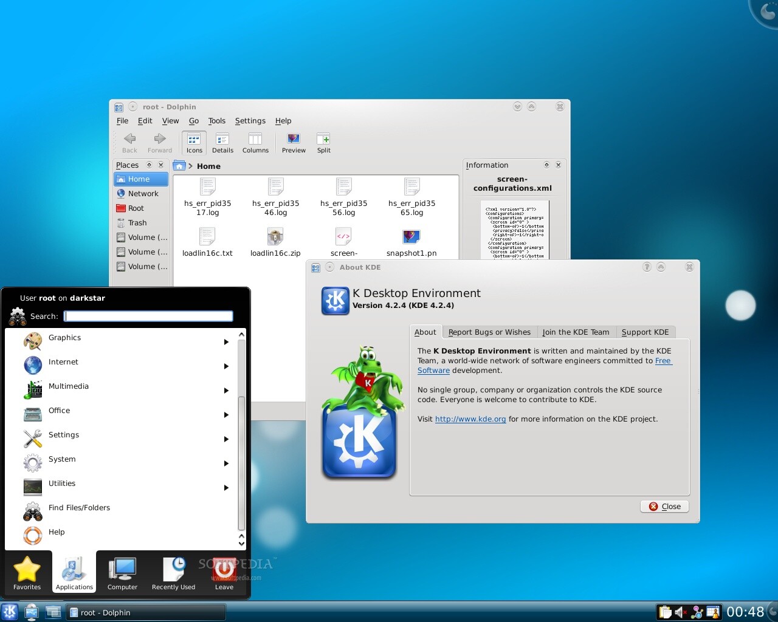This screenshot has height=622, width=778.
Task: Select the Columns view icon
Action: point(255,143)
